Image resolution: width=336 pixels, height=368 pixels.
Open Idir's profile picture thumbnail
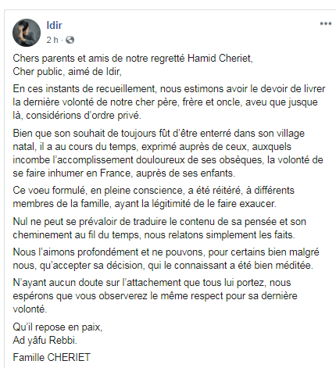tap(27, 33)
